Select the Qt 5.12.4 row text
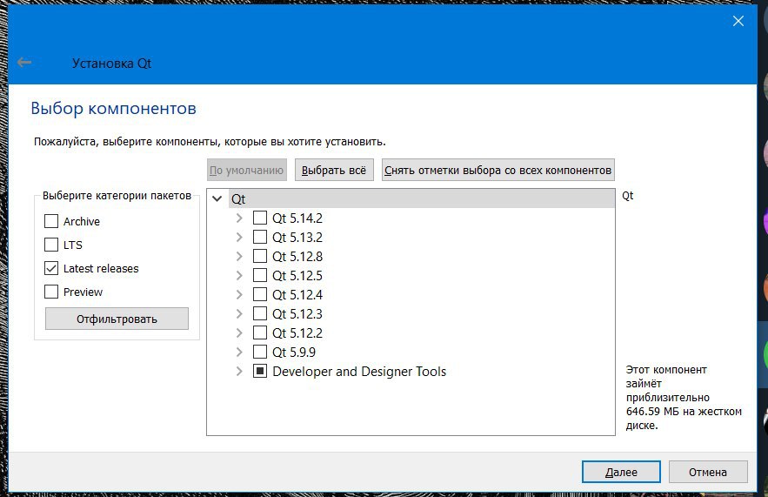The image size is (768, 497). [x=297, y=294]
